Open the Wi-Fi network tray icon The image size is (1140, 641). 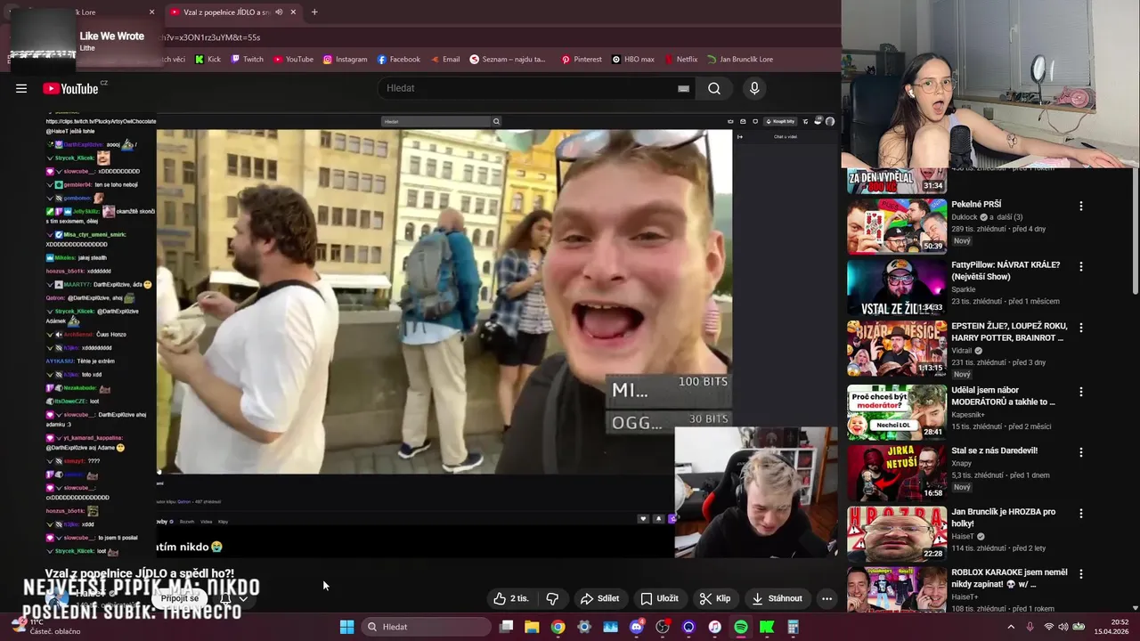pos(1048,627)
